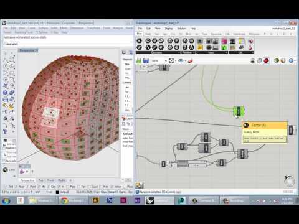
Task: Click Default layer color swatch in status bar
Action: [x=57, y=192]
